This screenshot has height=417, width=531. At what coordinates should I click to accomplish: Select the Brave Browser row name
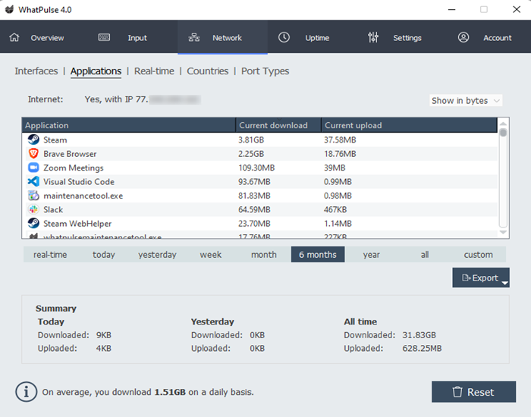click(x=70, y=154)
